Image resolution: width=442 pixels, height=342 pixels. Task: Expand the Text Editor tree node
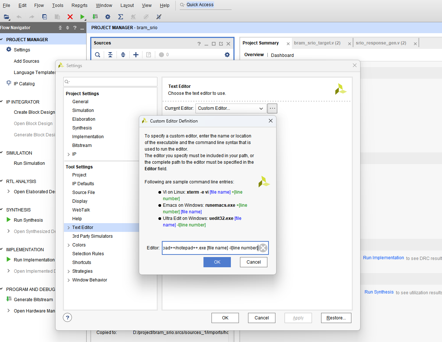(x=68, y=228)
